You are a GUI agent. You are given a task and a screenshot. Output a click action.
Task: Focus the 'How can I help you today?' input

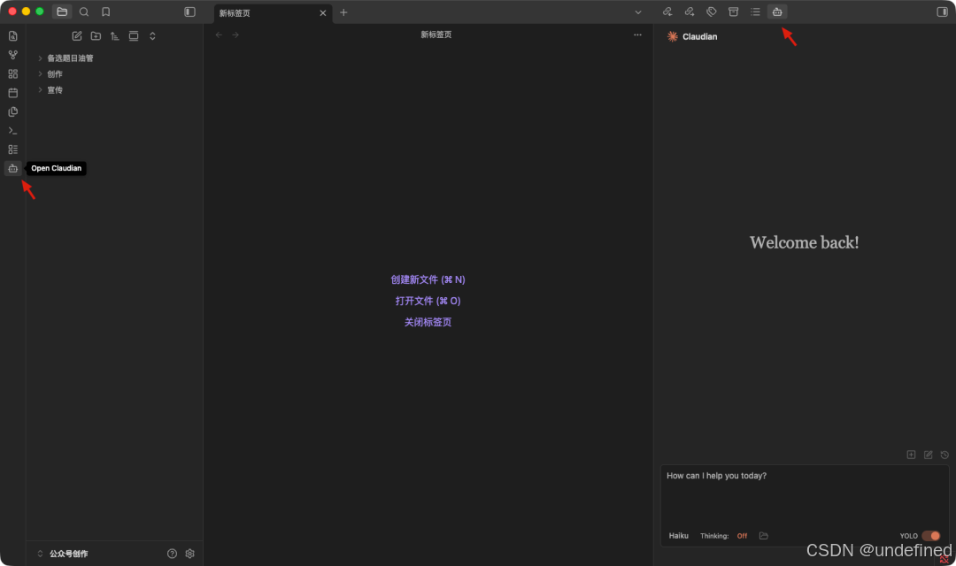[x=804, y=494]
